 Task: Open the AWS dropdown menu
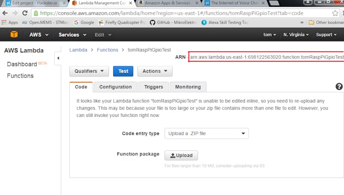click(39, 35)
